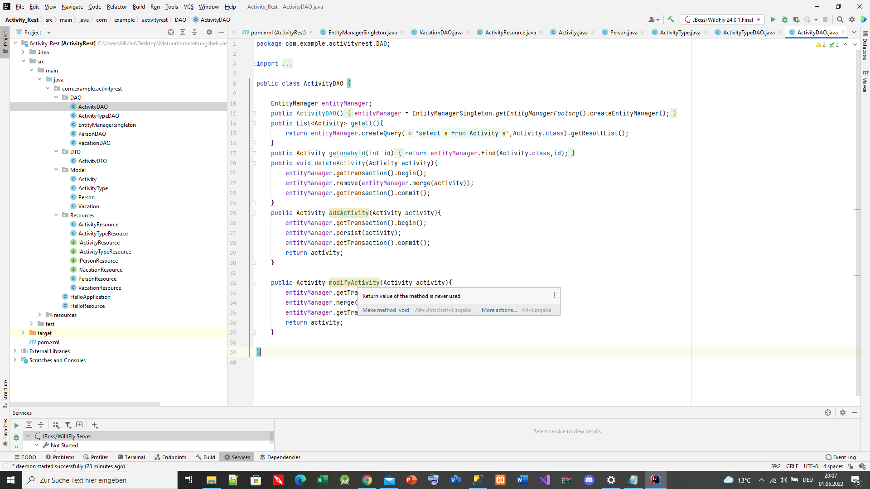
Task: Open JBoss/WildFly run configuration dropdown
Action: [723, 19]
